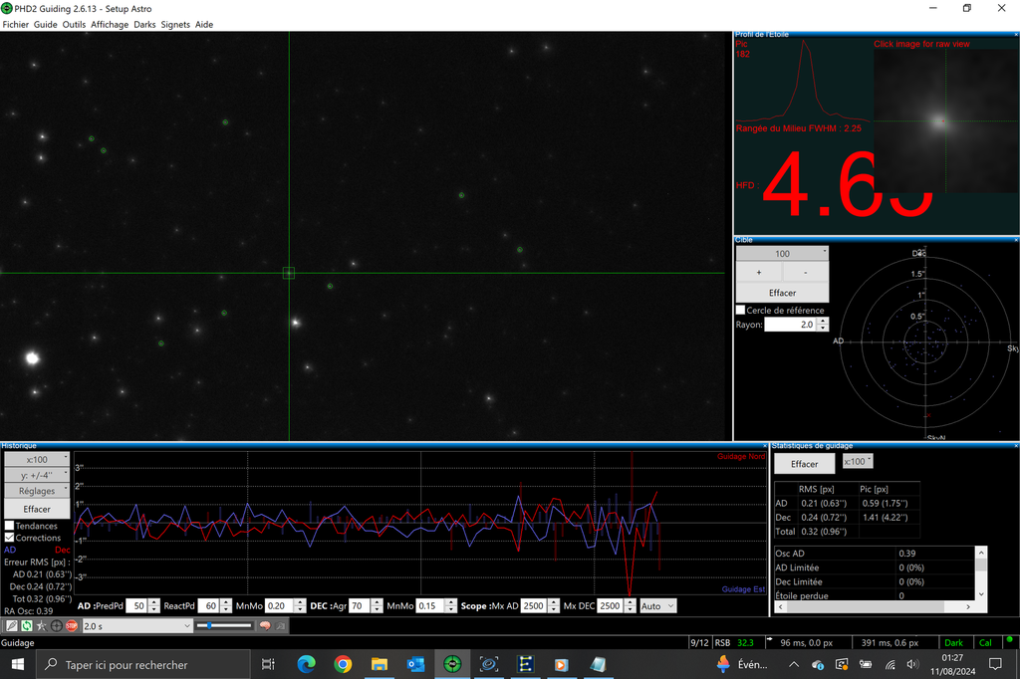Toggle the Tendances checkbox

[x=10, y=526]
